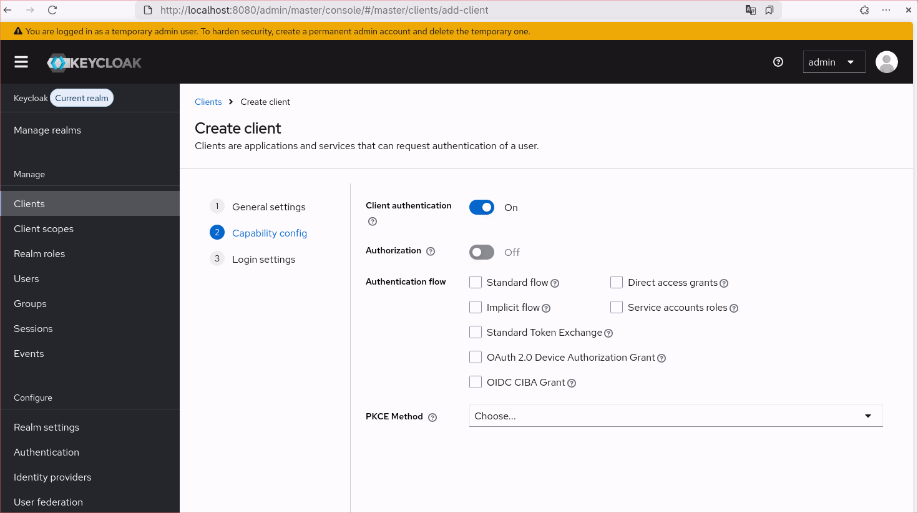
Task: Show help icon for Standard flow
Action: point(555,283)
